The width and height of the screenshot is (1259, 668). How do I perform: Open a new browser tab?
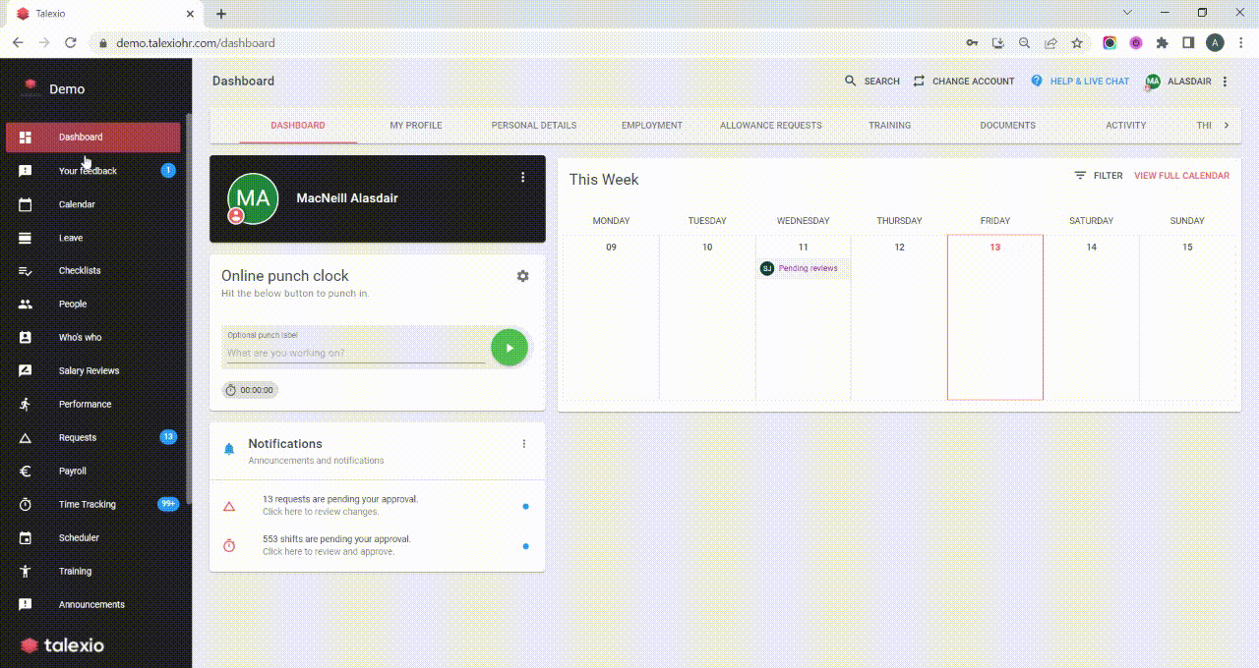coord(221,14)
